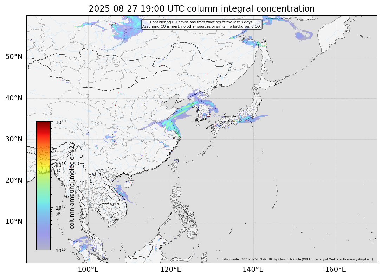Click the 10^18 colorbar tick label

pyautogui.click(x=61, y=164)
